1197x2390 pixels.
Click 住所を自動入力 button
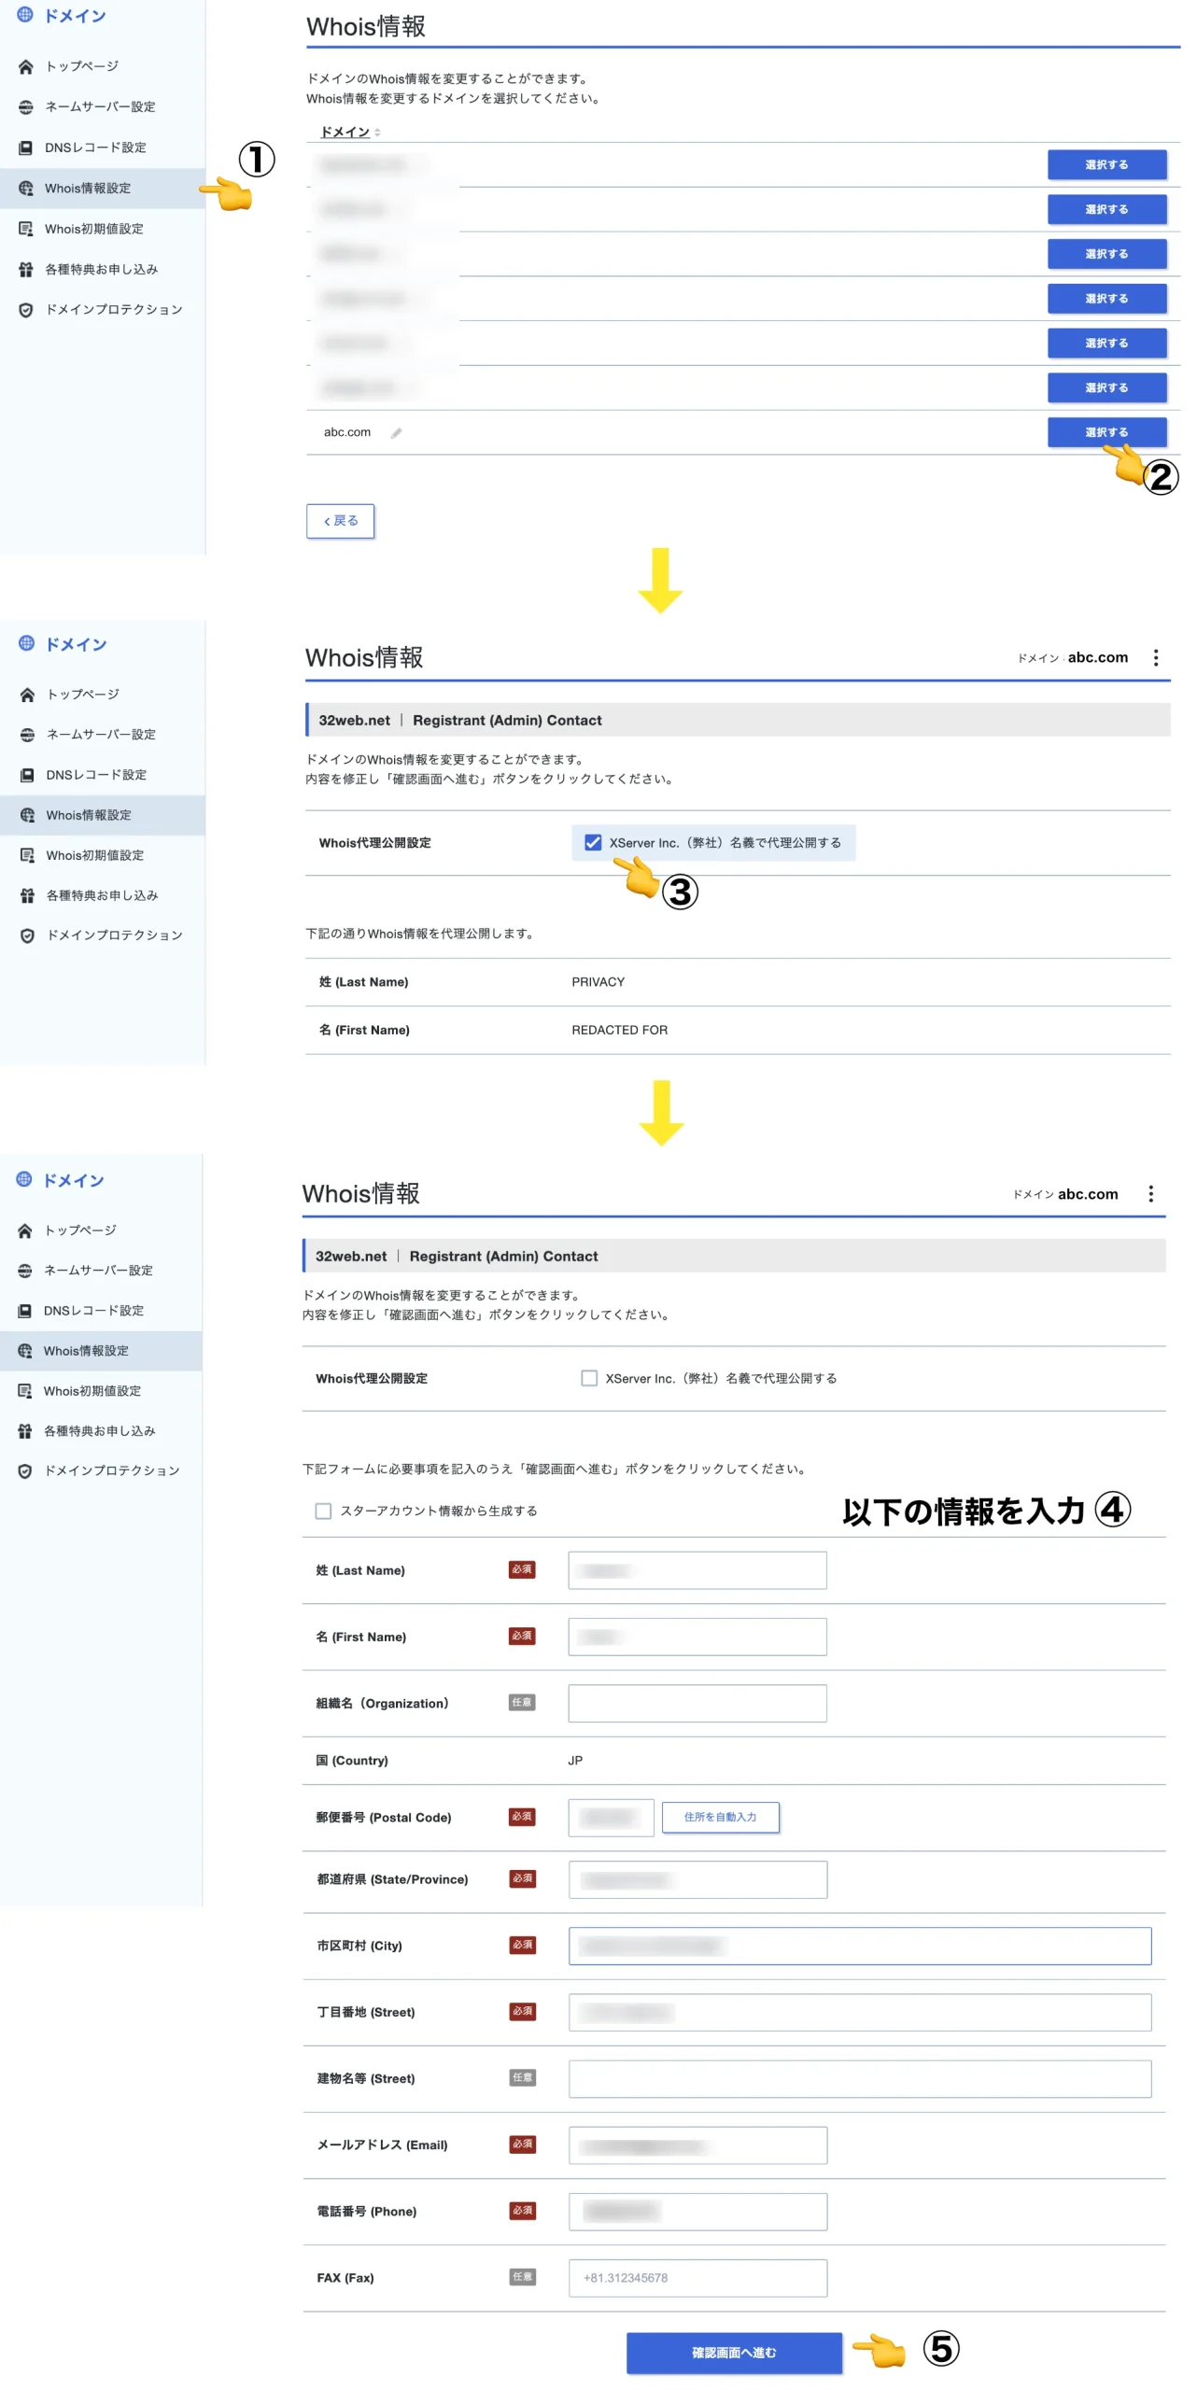[720, 1817]
